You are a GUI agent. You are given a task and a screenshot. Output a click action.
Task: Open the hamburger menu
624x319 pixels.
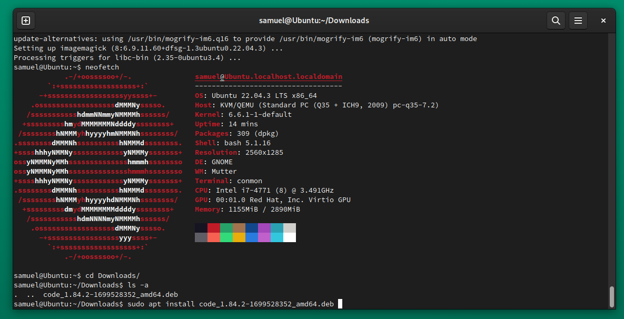coord(578,21)
